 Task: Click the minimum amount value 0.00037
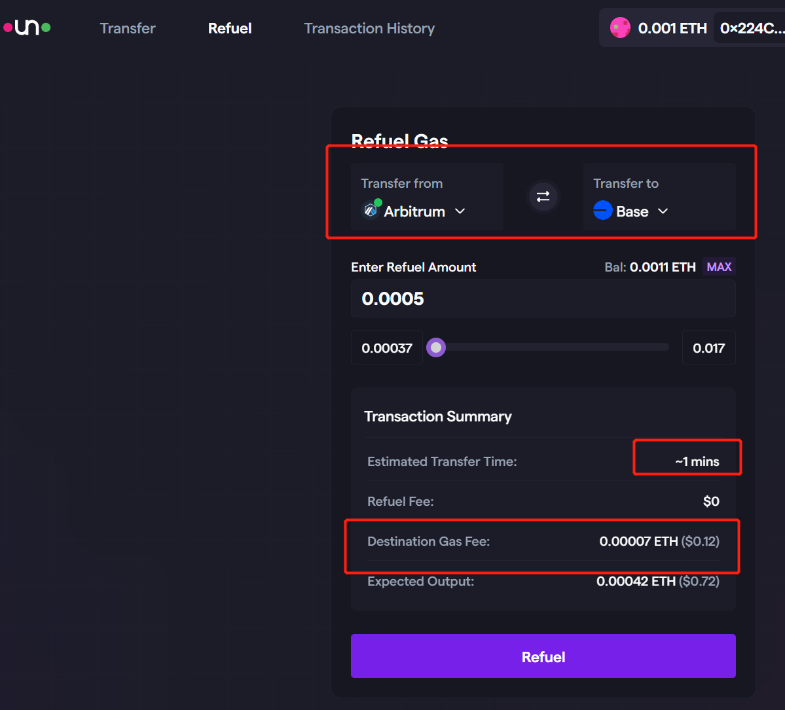pyautogui.click(x=387, y=347)
